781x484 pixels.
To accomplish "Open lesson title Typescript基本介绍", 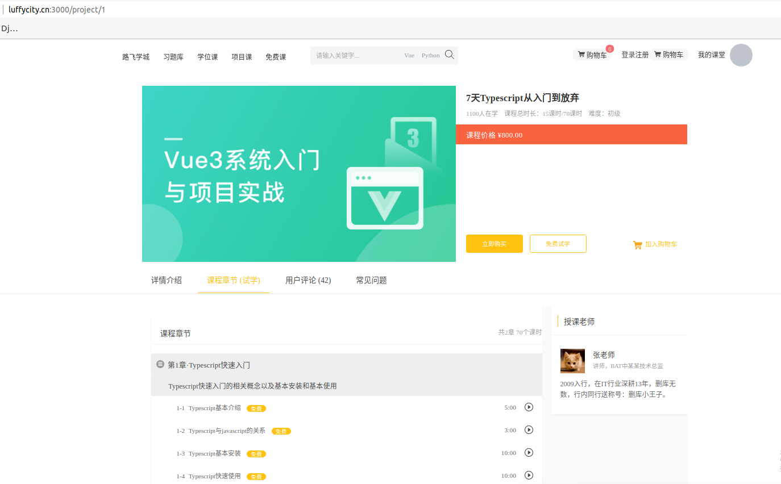I will click(215, 408).
